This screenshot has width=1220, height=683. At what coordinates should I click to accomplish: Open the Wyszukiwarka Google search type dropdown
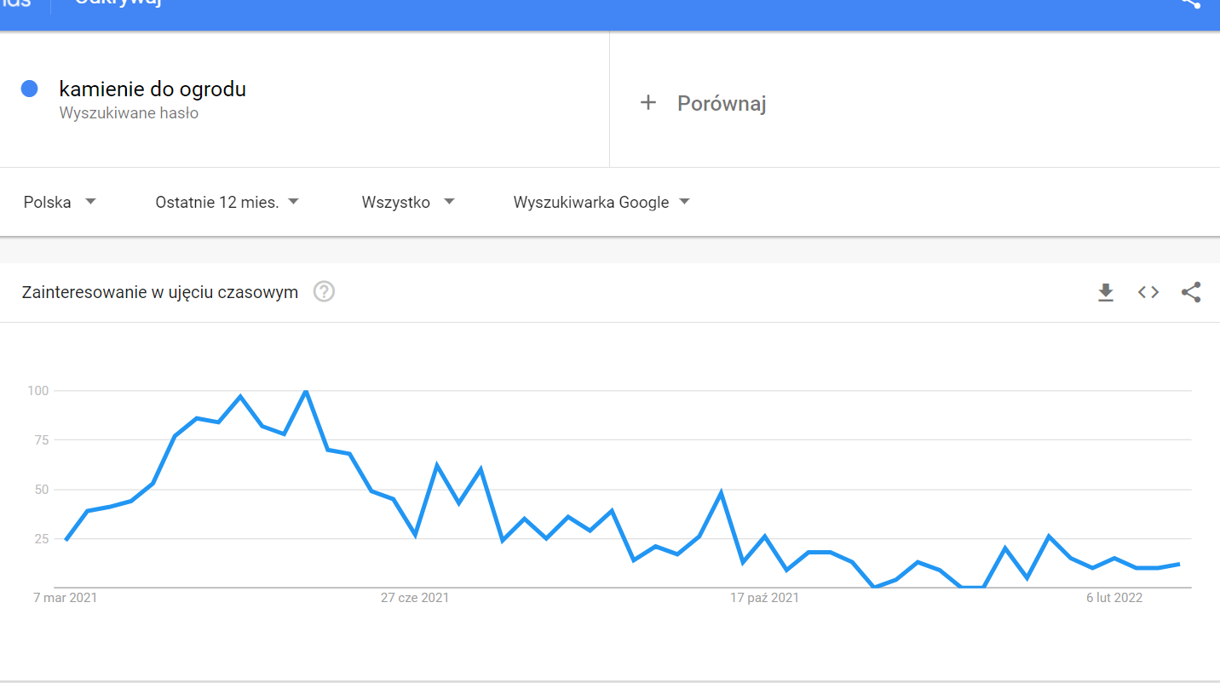pyautogui.click(x=601, y=202)
